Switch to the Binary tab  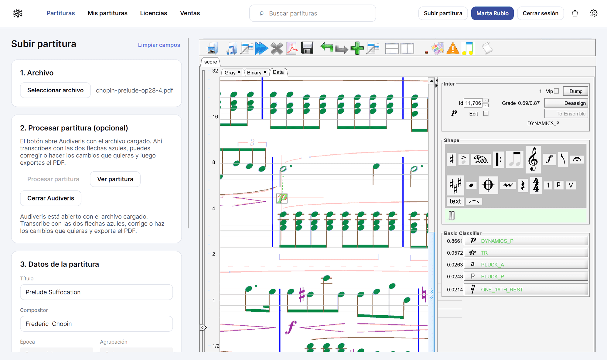pyautogui.click(x=254, y=73)
